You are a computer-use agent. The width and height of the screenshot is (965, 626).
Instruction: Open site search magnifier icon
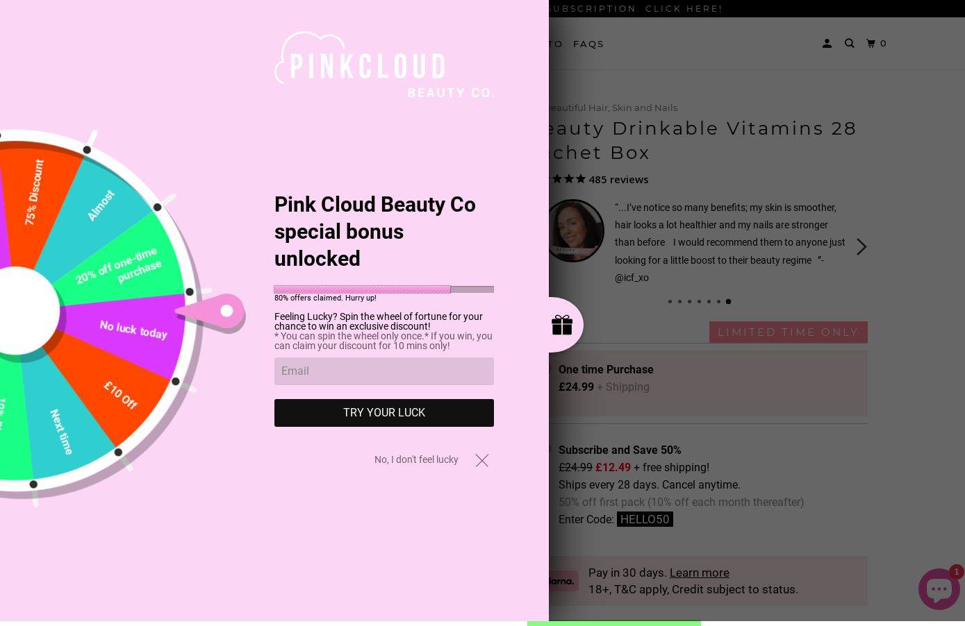[849, 43]
